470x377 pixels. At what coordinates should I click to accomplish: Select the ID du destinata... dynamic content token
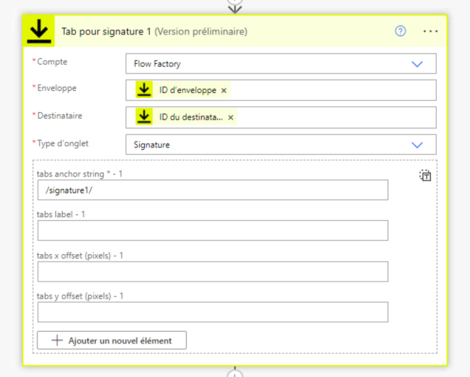pos(190,117)
